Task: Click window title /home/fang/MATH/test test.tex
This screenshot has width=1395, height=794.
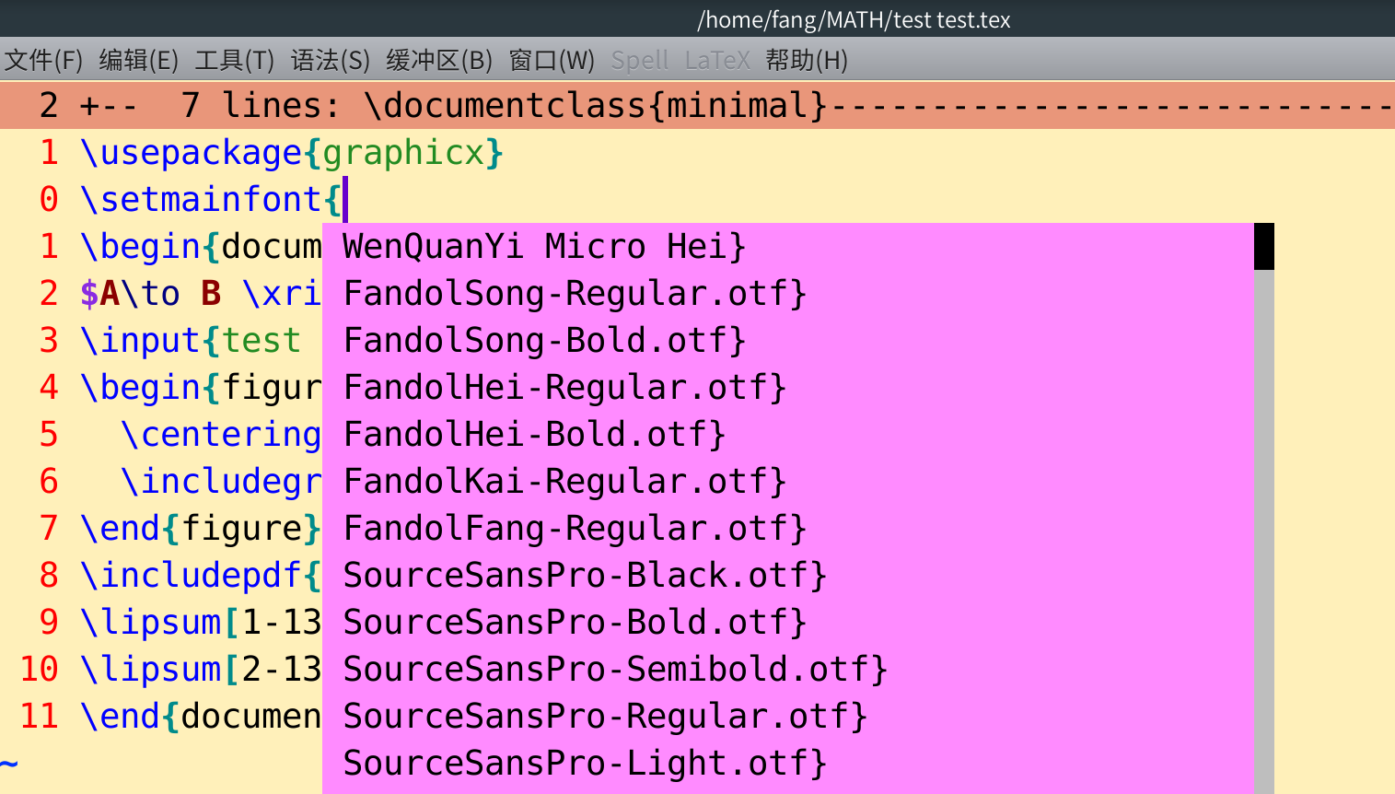Action: click(x=854, y=19)
